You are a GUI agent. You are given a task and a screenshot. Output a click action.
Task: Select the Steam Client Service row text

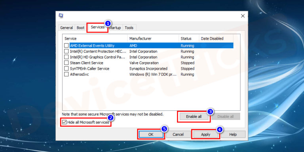(86, 63)
